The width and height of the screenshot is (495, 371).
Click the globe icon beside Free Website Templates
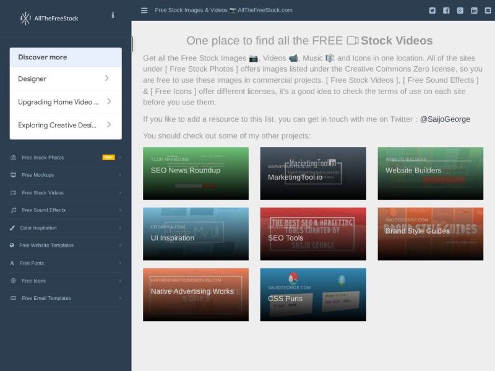point(12,245)
